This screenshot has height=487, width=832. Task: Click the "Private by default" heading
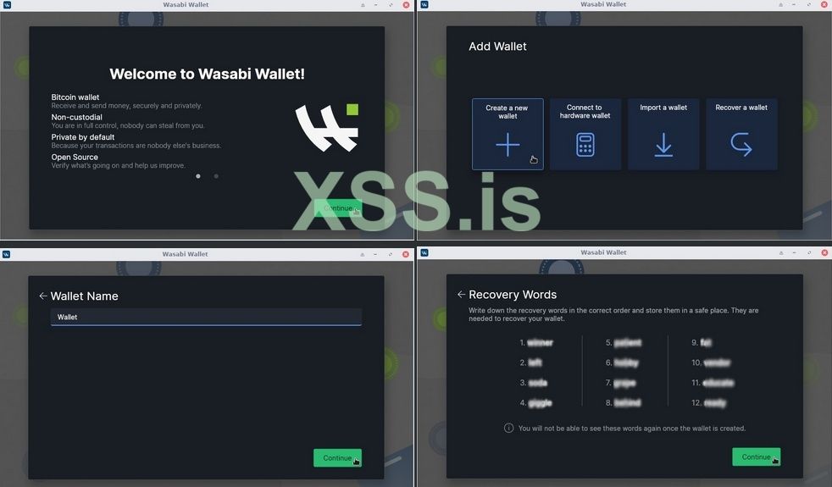coord(83,137)
